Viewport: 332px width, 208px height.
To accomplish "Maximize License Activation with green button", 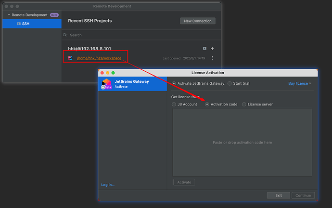I will (113, 73).
